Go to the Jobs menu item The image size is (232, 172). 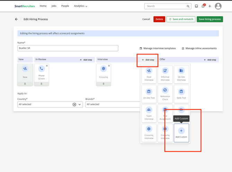[54, 6]
